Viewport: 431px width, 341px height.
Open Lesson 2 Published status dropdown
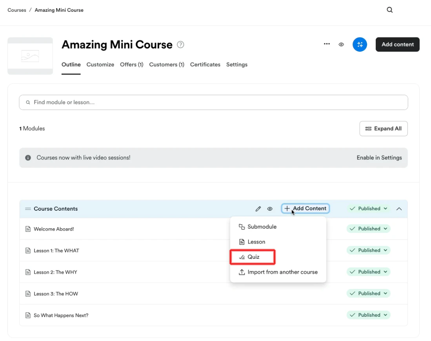tap(368, 272)
